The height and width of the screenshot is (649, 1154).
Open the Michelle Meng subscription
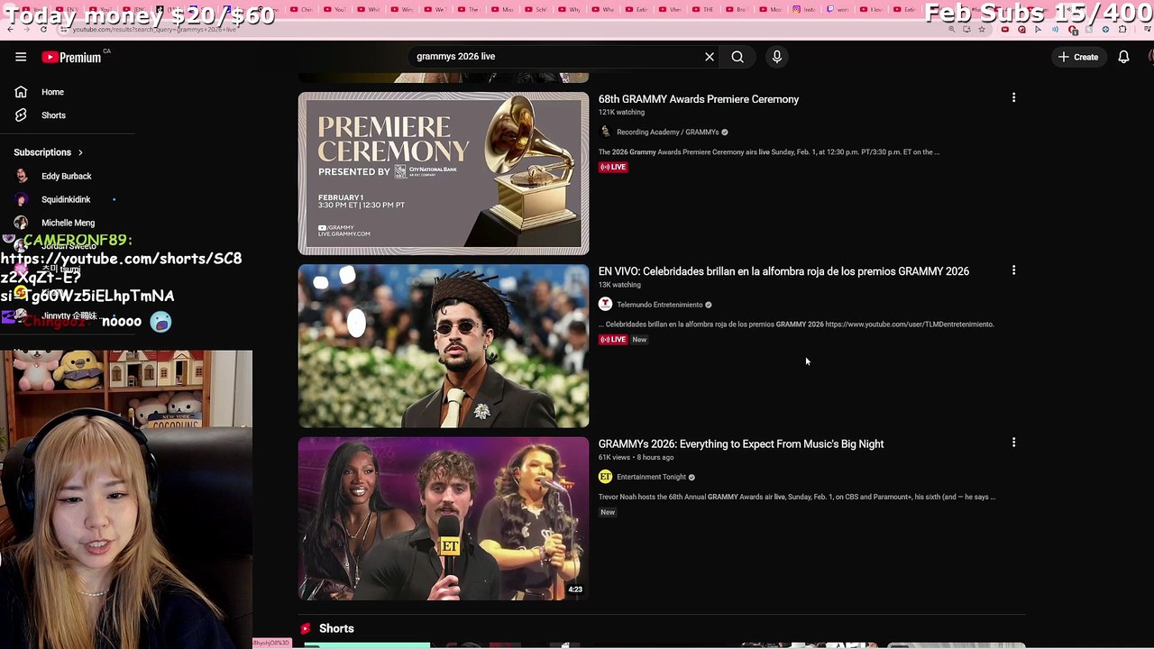pos(68,223)
